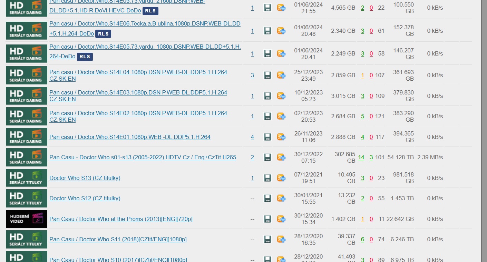Click the seeders count 1 on the S14E04 row
The width and height of the screenshot is (487, 262).
(x=362, y=75)
